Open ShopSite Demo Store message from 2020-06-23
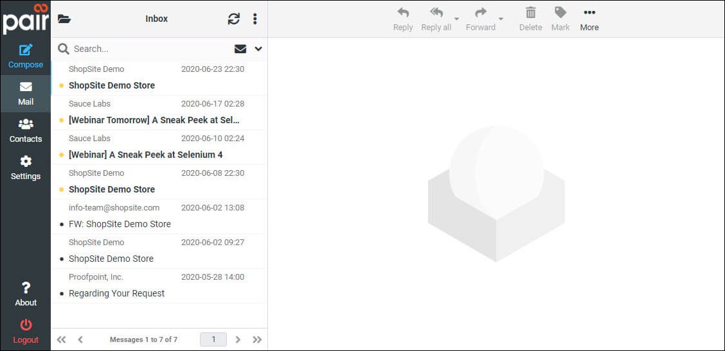 [159, 78]
